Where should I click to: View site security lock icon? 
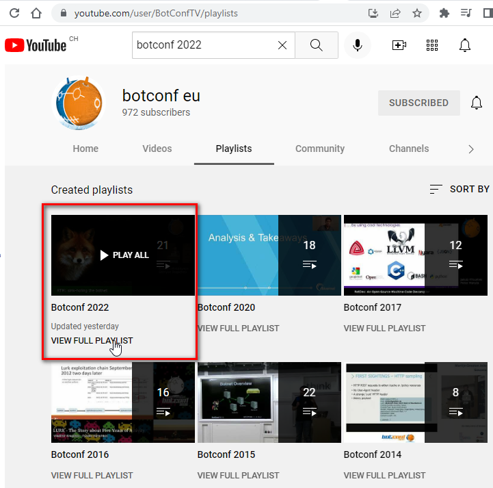tap(64, 13)
